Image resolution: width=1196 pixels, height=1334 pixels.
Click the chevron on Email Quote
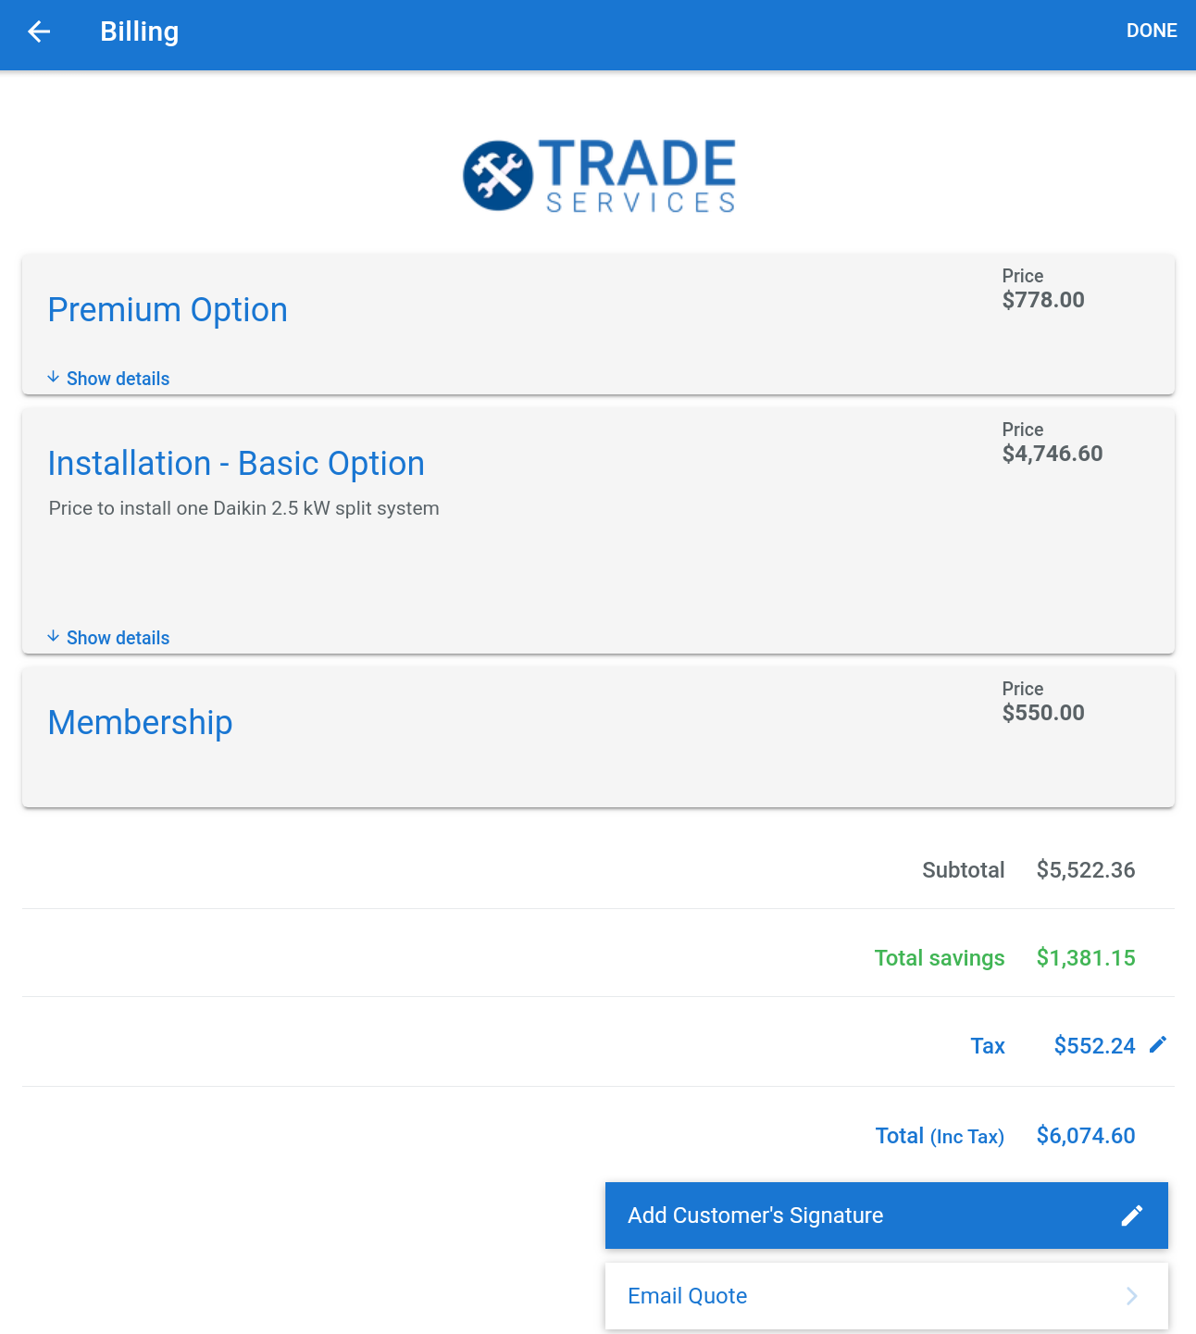(1132, 1296)
